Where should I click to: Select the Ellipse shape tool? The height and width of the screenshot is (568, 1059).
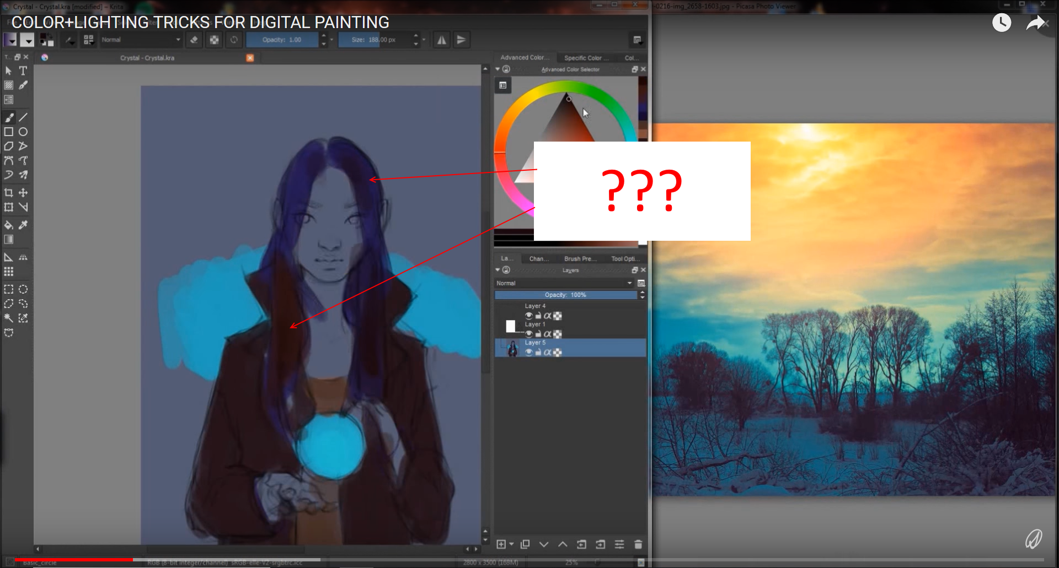point(23,132)
